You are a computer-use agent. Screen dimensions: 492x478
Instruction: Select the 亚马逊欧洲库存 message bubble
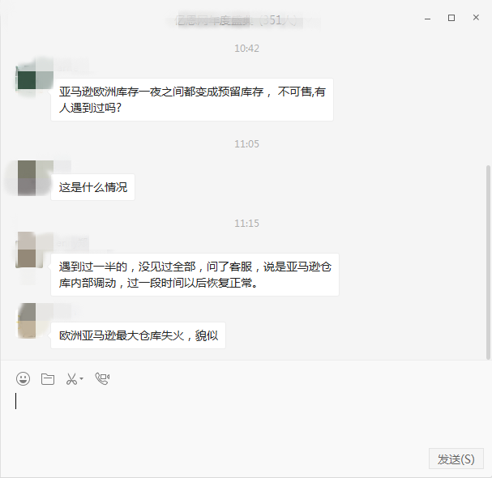pos(192,100)
